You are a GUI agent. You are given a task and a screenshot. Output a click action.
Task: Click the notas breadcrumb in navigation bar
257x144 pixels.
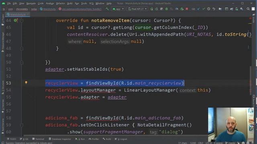click(x=34, y=9)
